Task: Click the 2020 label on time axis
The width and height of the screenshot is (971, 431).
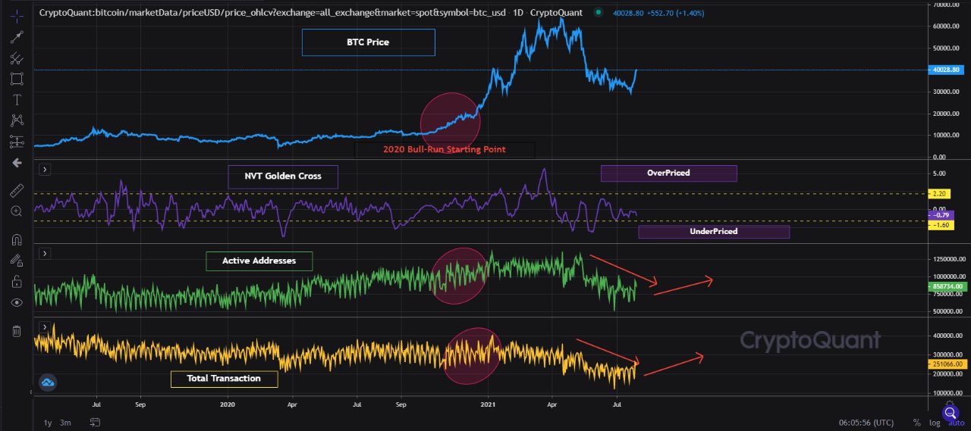Action: [x=227, y=404]
